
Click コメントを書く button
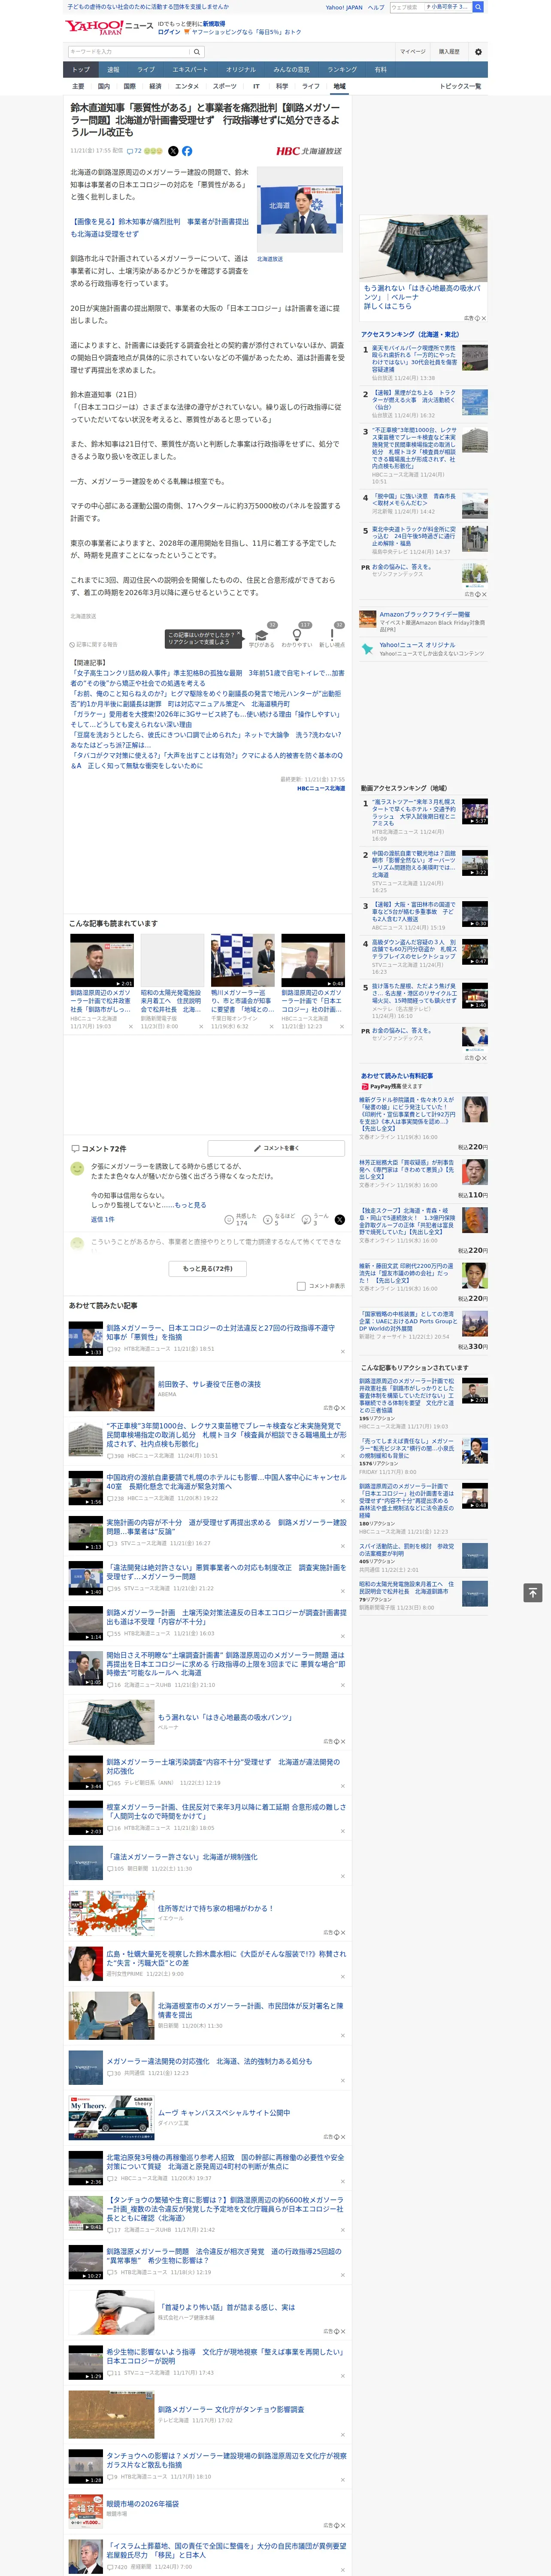[x=276, y=1148]
